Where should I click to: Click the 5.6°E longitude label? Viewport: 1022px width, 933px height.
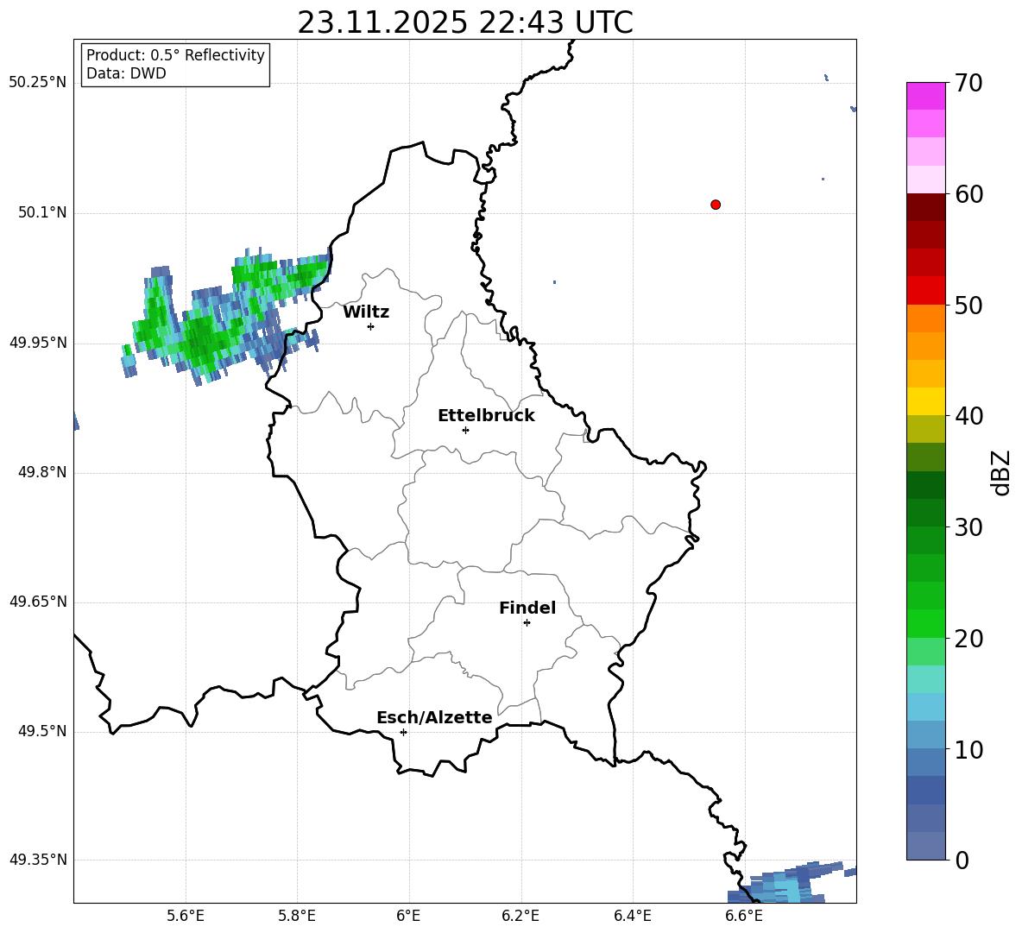point(186,916)
